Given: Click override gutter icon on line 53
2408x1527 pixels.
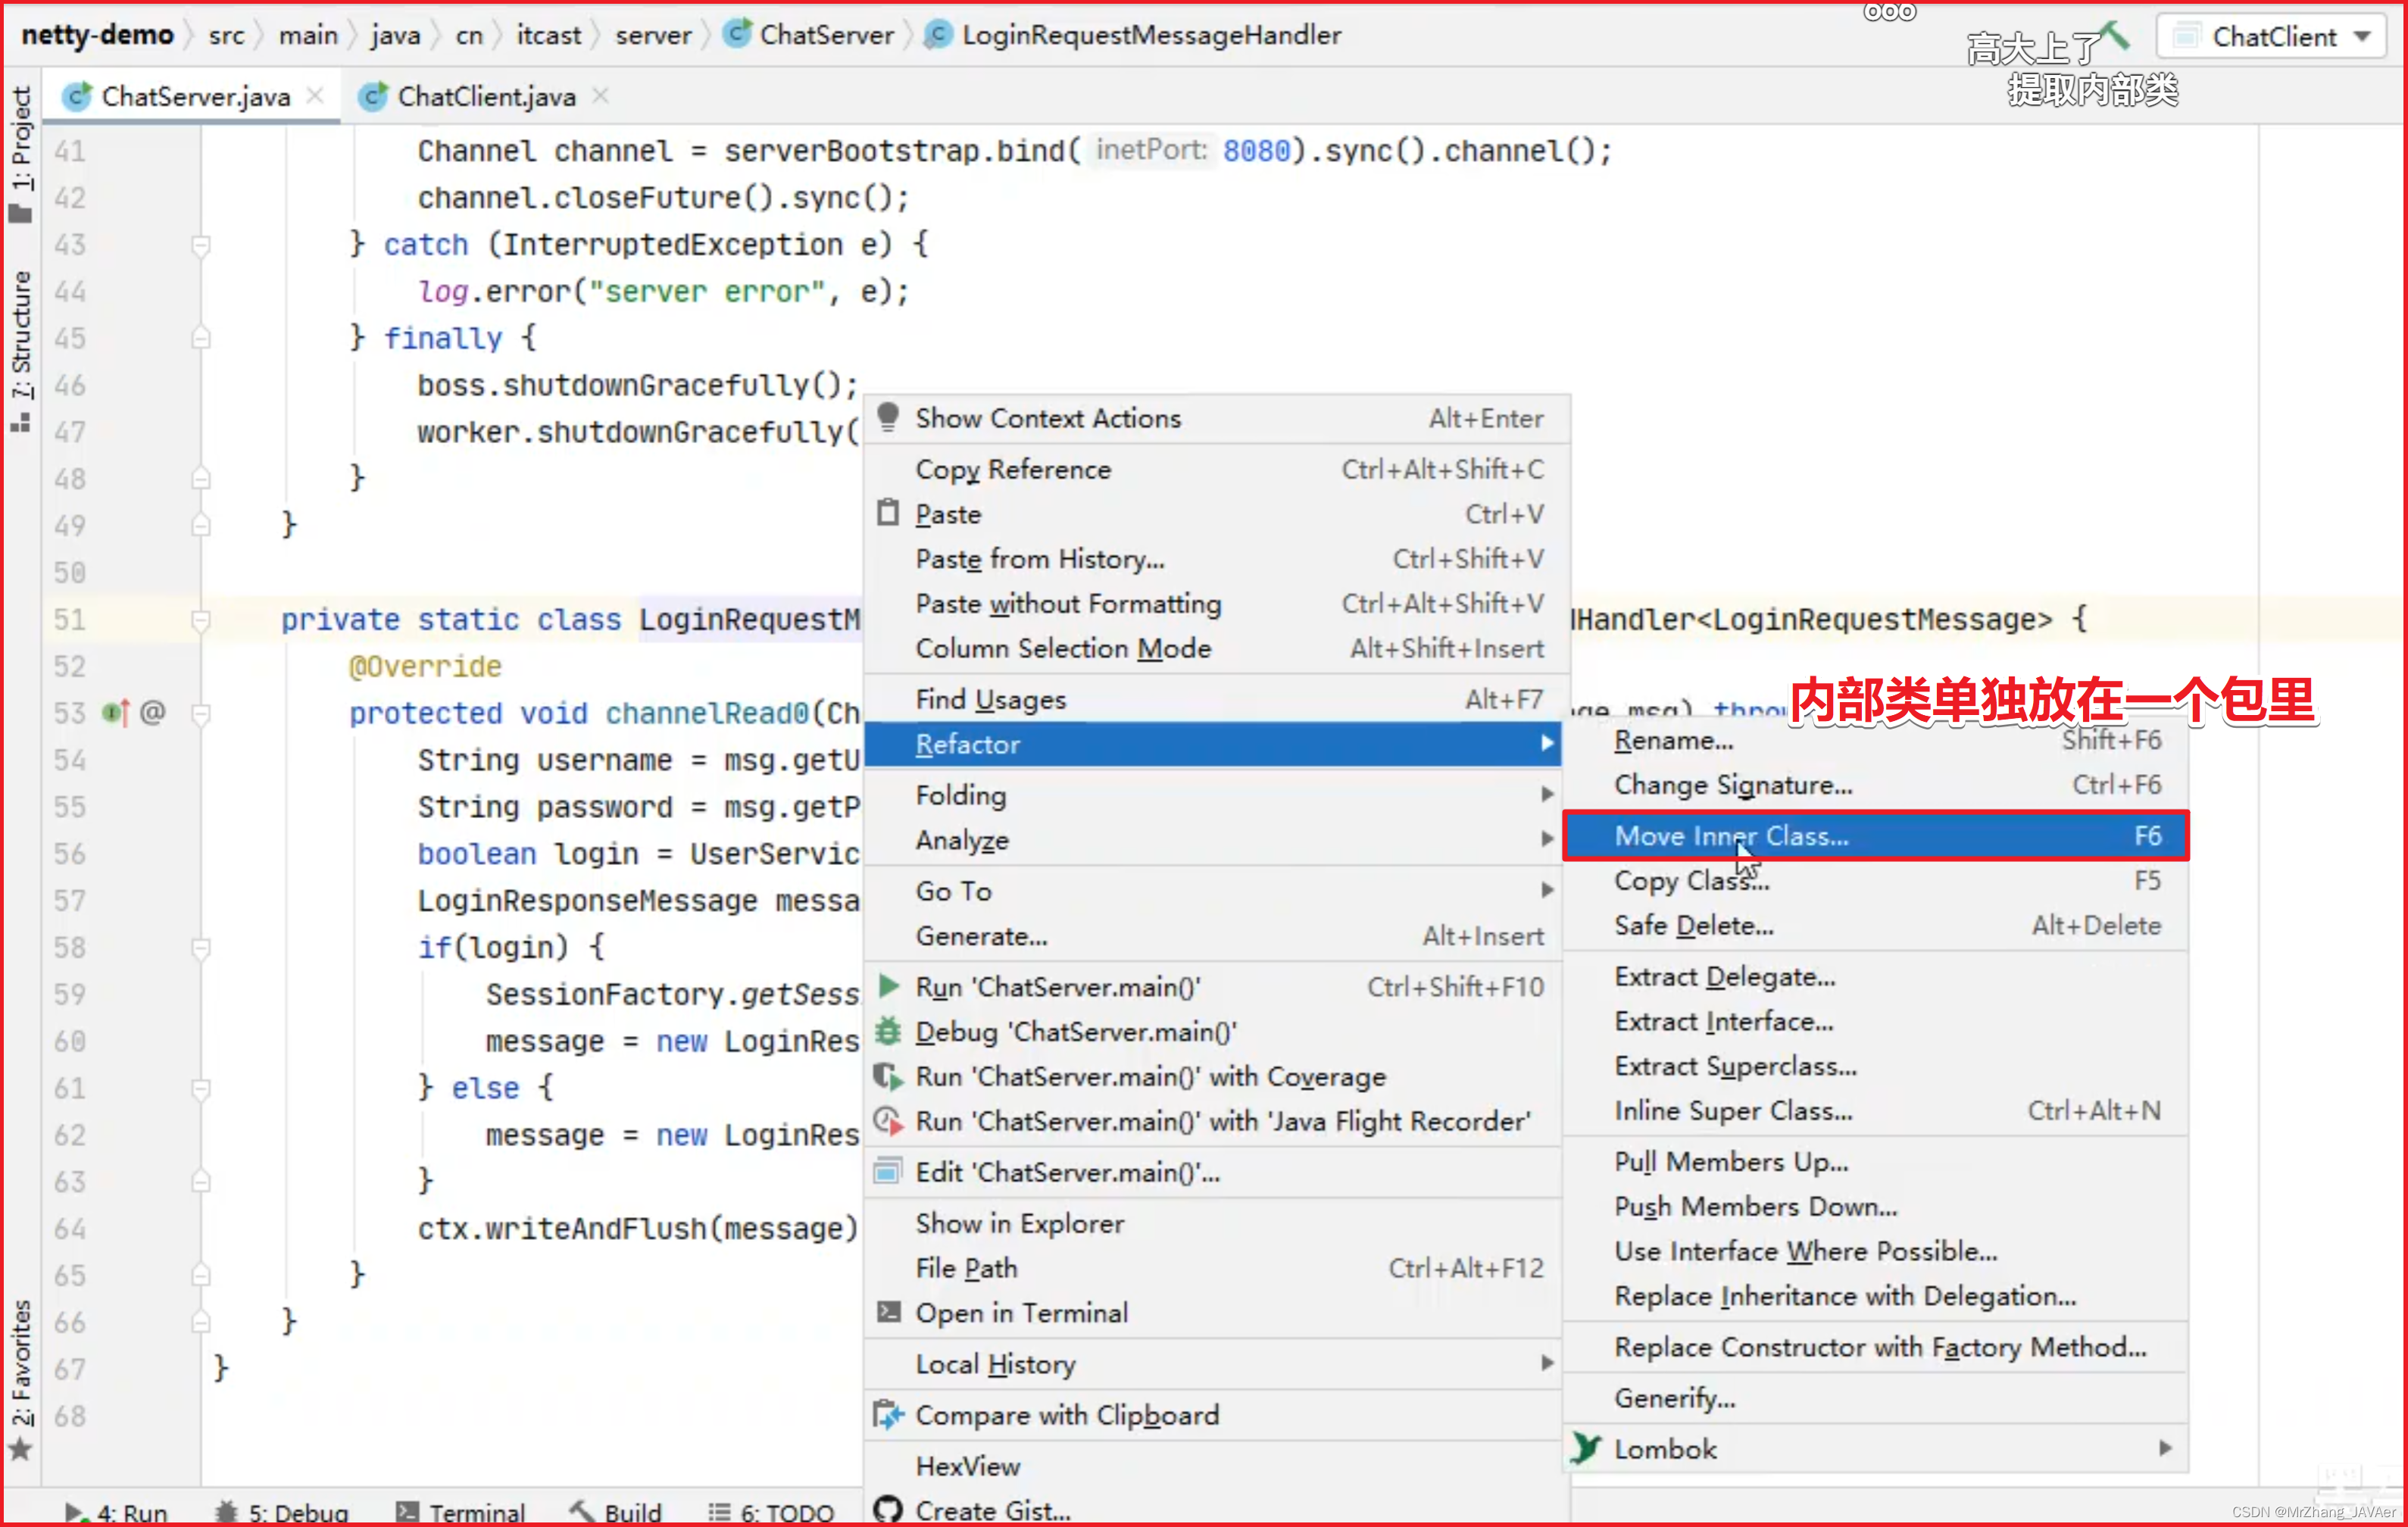Looking at the screenshot, I should 117,713.
